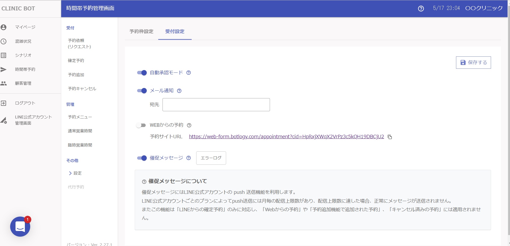Click the help icon in top header
Screen dimensions: 510x246
click(421, 9)
